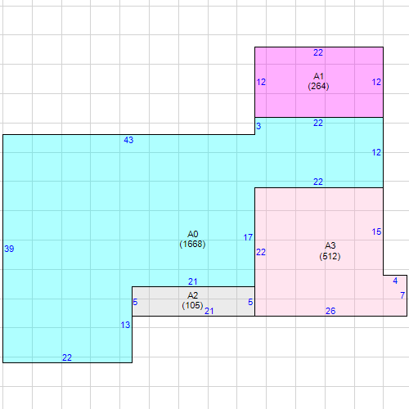Click the 5 dimension on A2's right side
409x409 pixels.
tap(250, 302)
